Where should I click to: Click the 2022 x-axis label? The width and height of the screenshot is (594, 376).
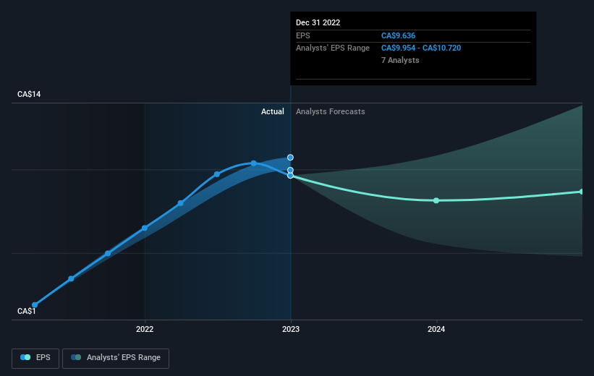145,329
